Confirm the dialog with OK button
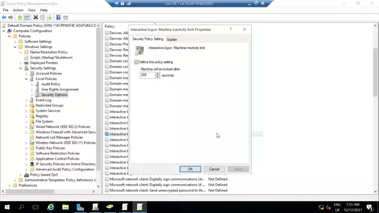 point(190,169)
